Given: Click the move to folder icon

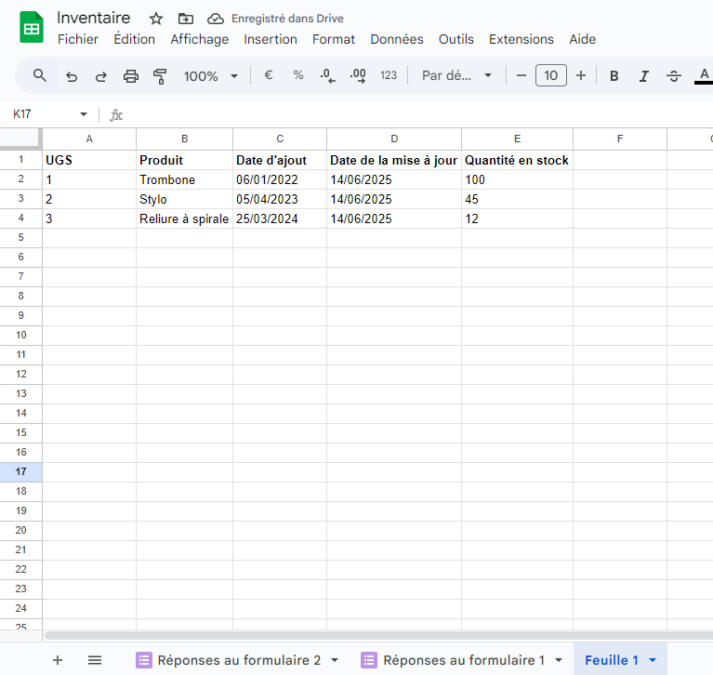Looking at the screenshot, I should tap(186, 19).
